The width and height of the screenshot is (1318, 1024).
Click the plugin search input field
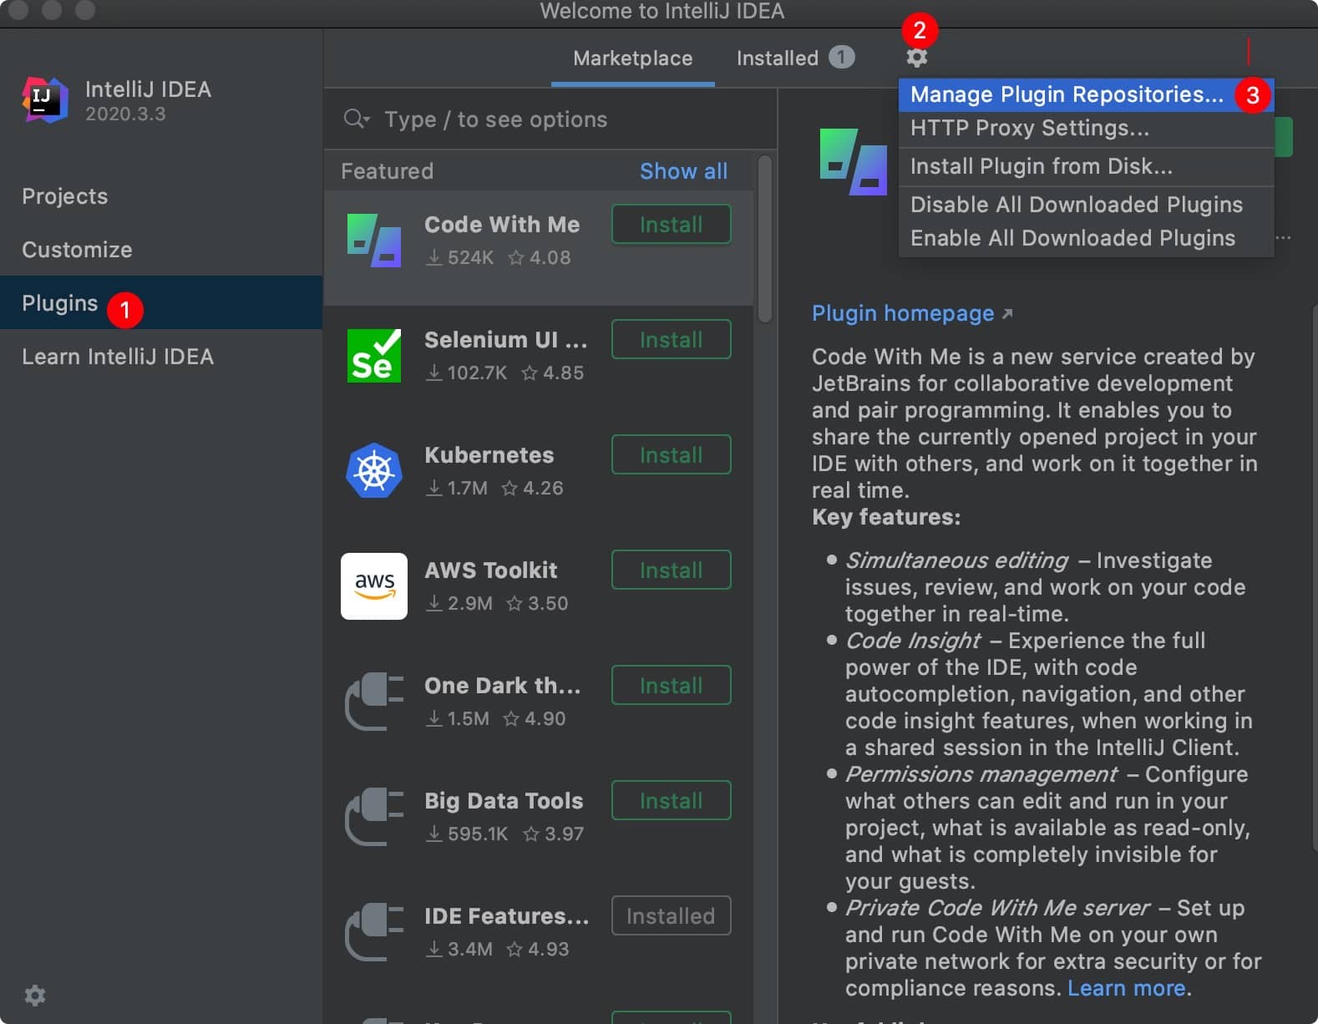[x=551, y=119]
